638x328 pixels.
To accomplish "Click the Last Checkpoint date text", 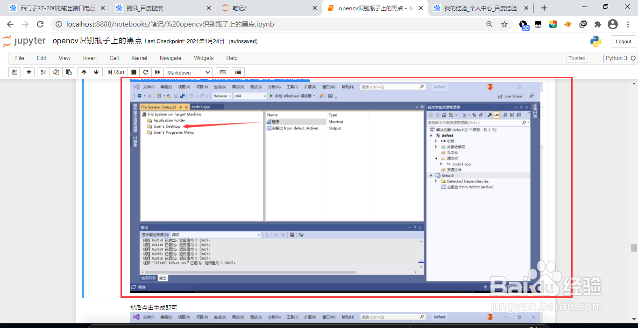I will (184, 41).
